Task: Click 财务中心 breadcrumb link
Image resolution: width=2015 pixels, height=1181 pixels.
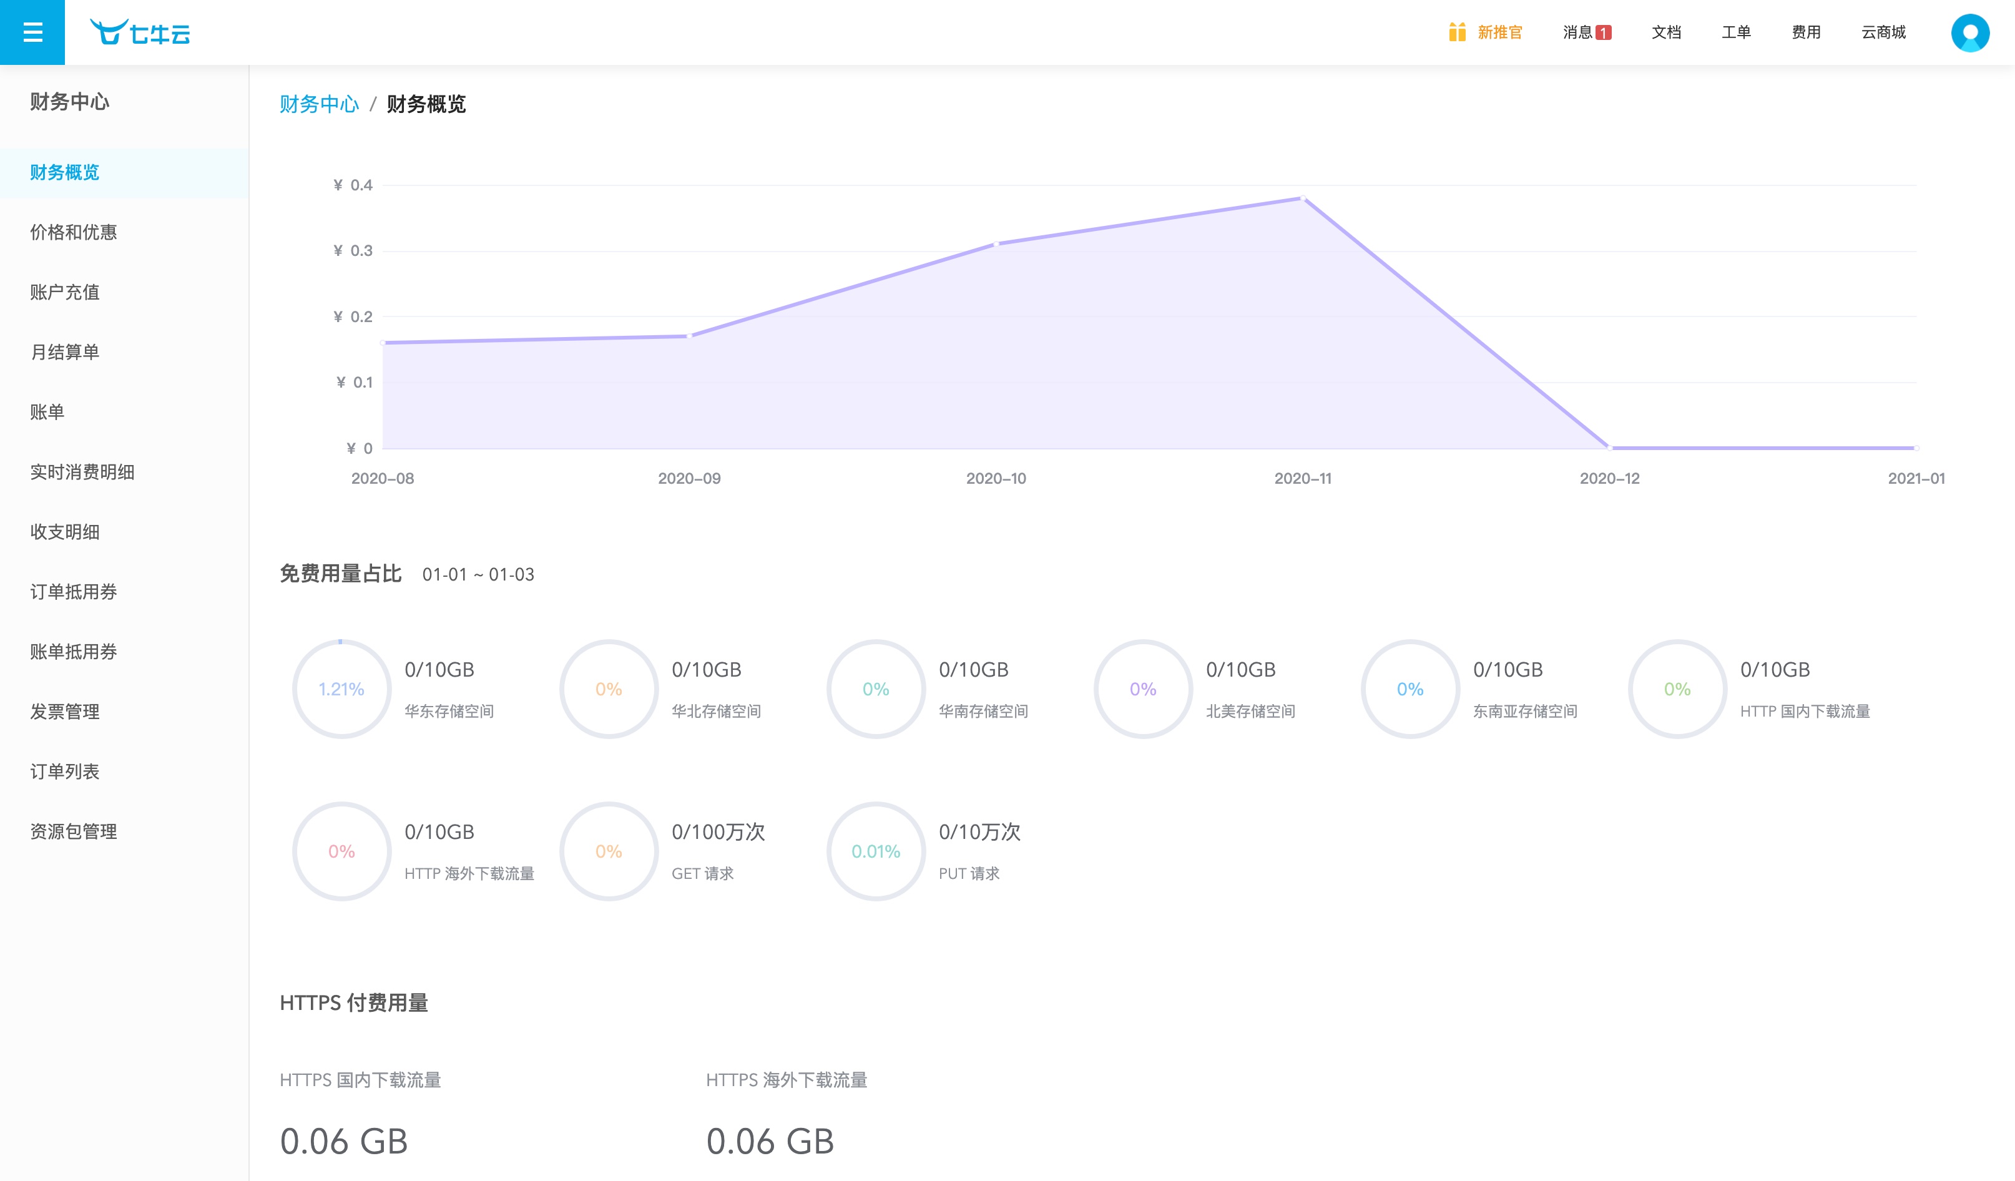Action: (x=319, y=104)
